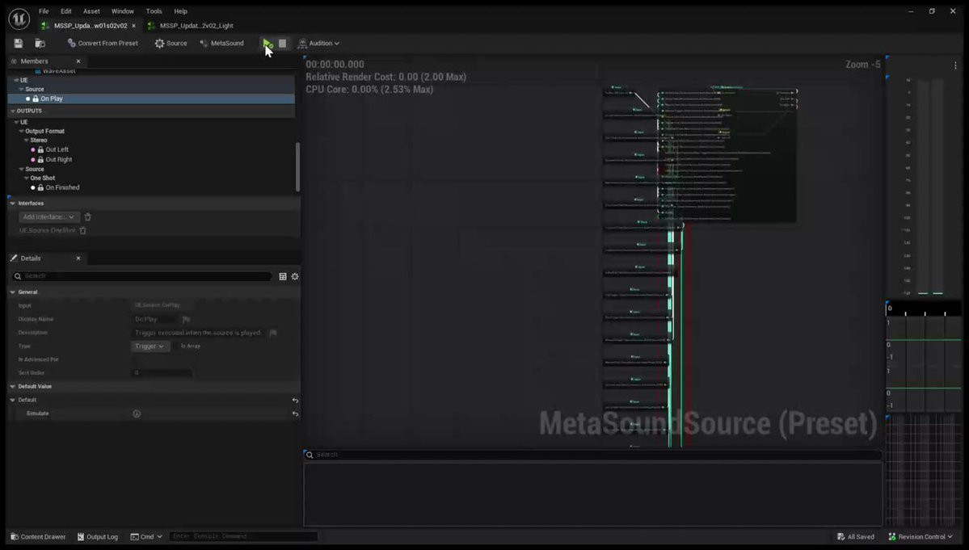Collapse the OUTPUTS section
The image size is (969, 550).
[12, 111]
